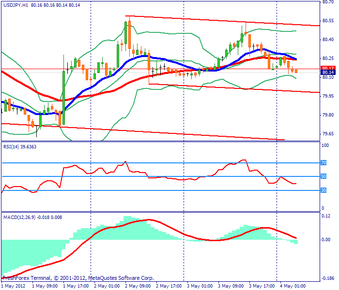Click the MACD -0.186 scale label

coord(327,278)
